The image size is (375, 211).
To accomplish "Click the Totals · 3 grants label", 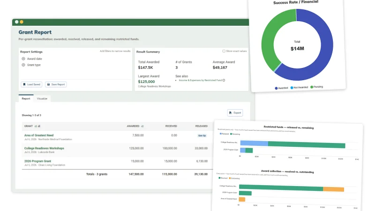I will pos(97,174).
